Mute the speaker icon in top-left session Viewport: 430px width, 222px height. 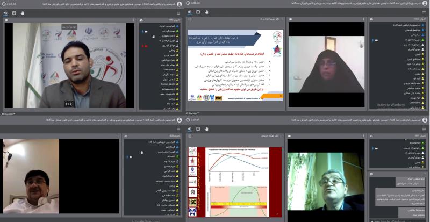[x=5, y=13]
